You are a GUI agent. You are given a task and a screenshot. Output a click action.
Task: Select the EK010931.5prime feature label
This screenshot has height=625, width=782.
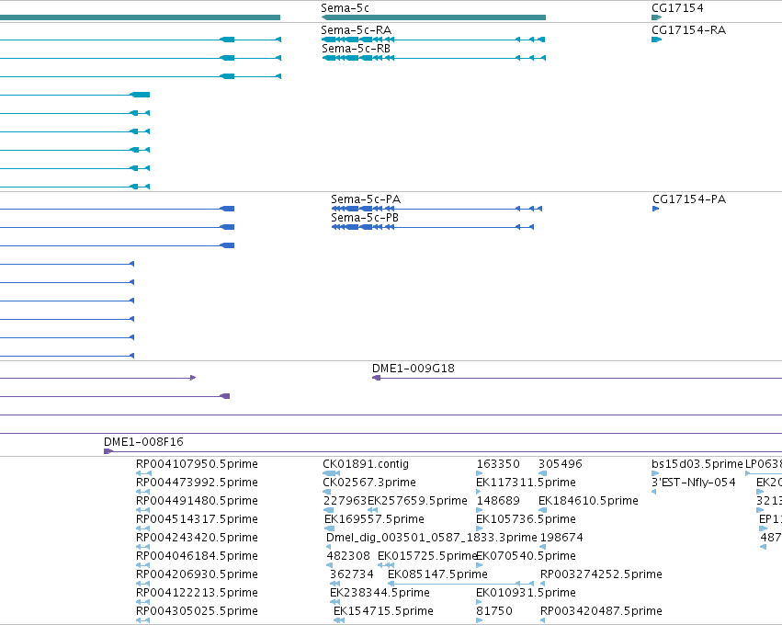(x=526, y=593)
